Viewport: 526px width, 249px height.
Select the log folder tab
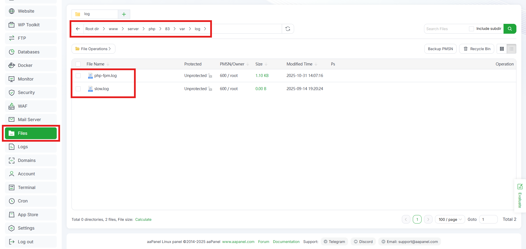(95, 14)
